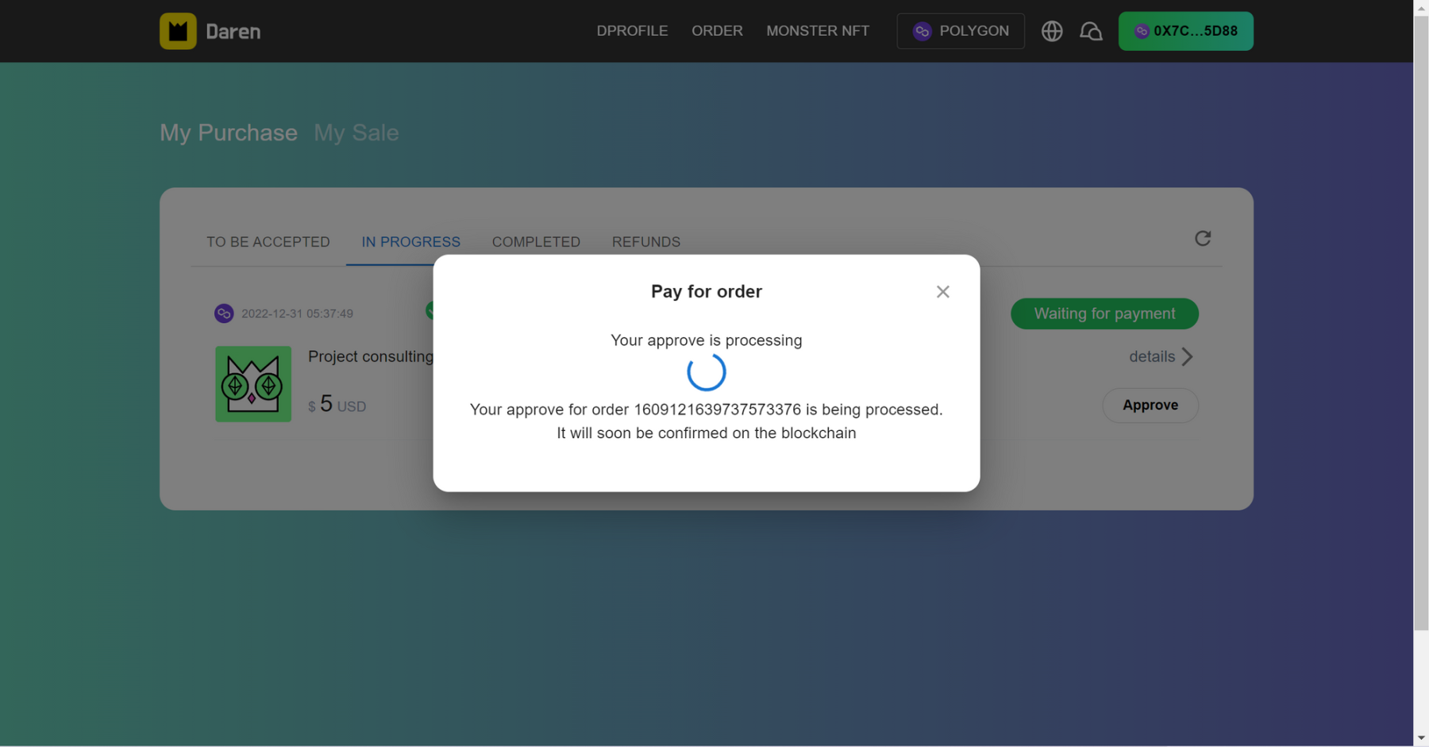Click the refresh orders icon
This screenshot has height=747, width=1429.
tap(1202, 238)
